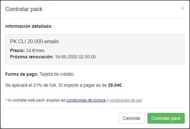Click the Próxima renovación label
Screen dimensions: 190x129
point(32,57)
